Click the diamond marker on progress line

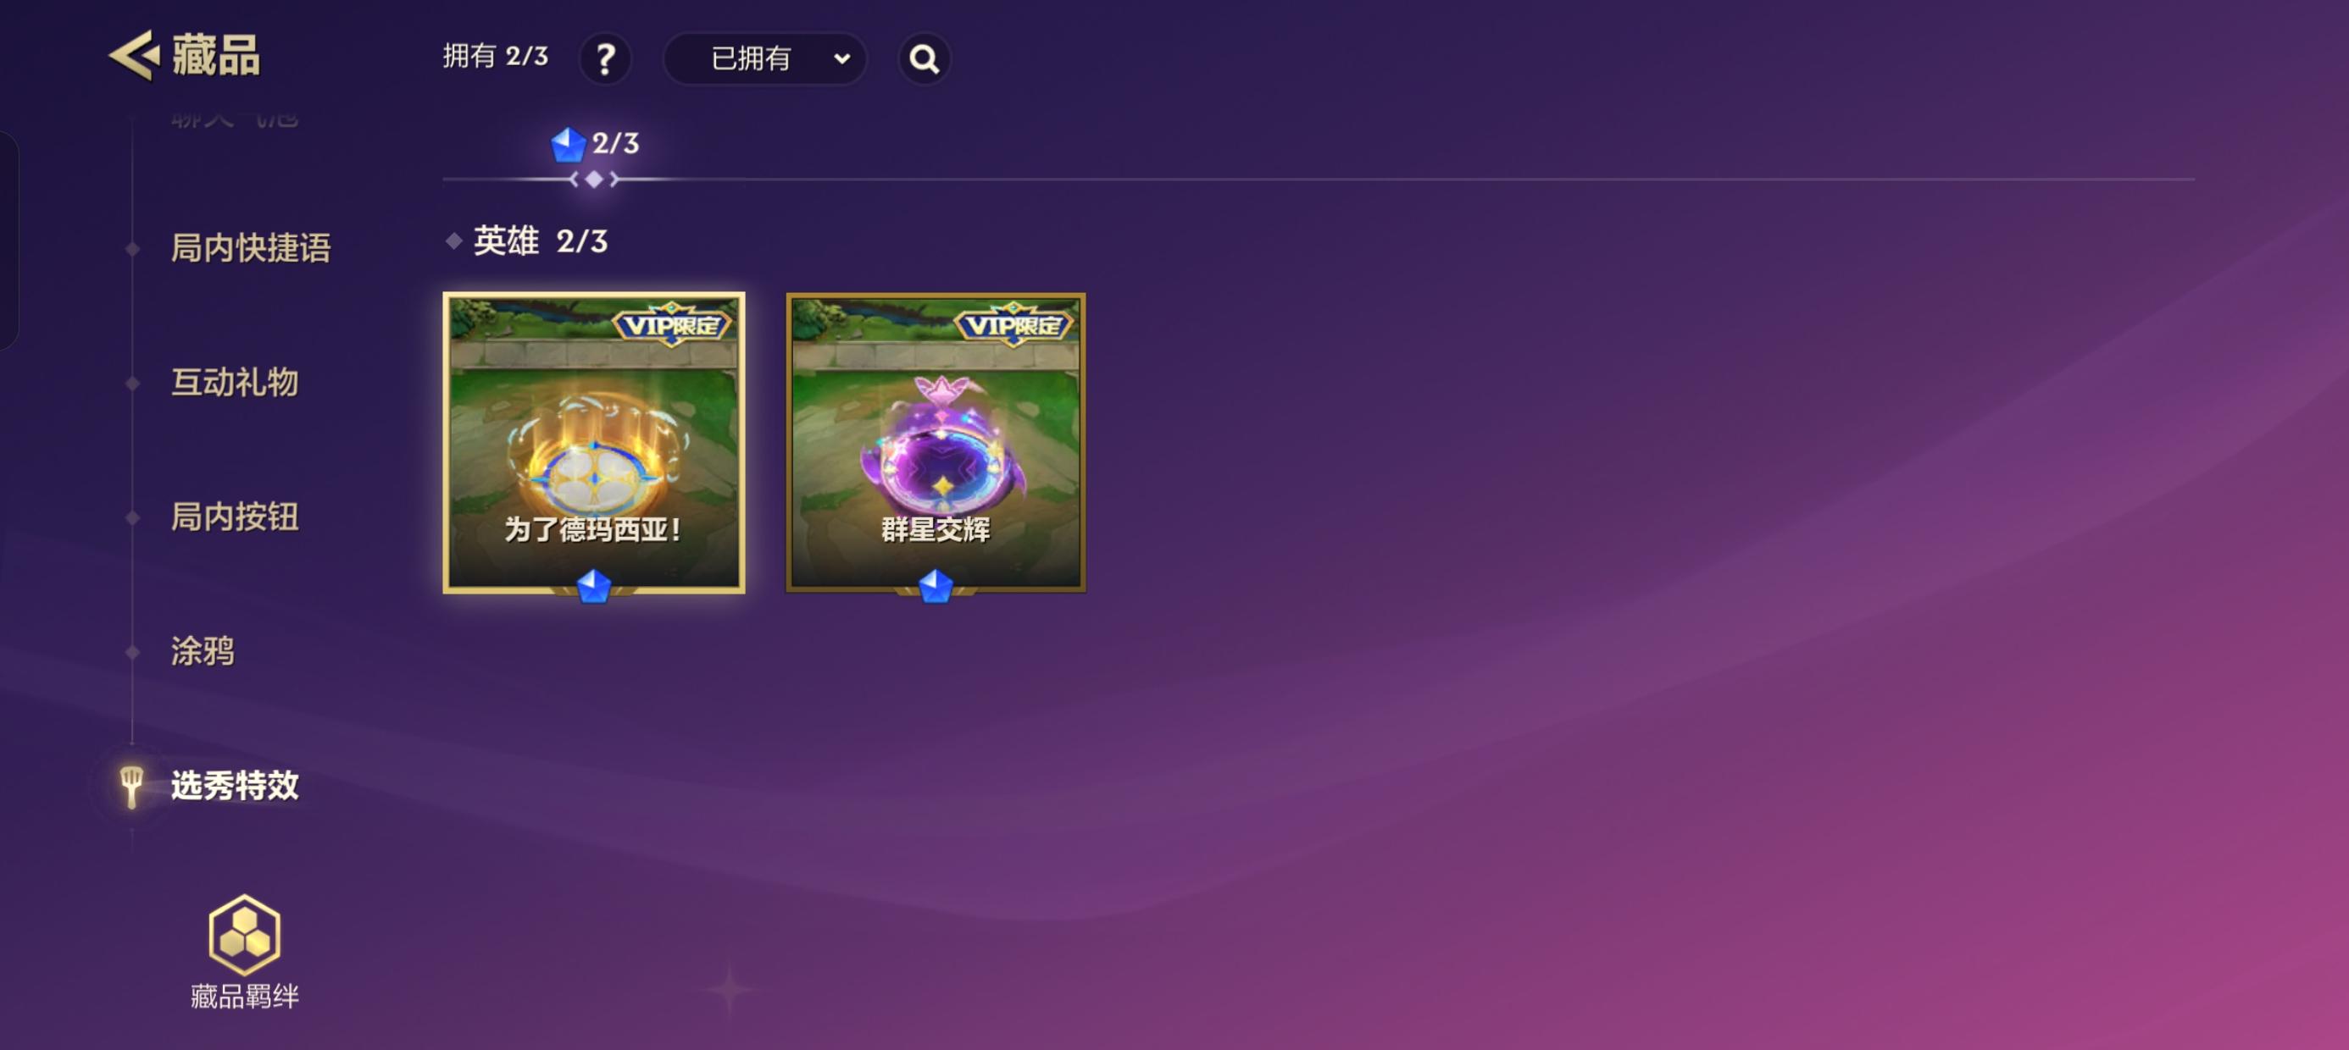point(594,180)
